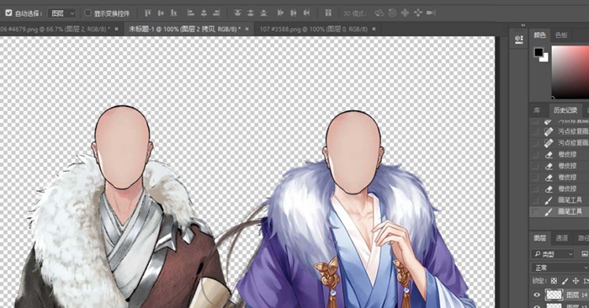Screen dimensions: 589x308
Task: Open the collapsed properties panel icon
Action: pos(519,39)
